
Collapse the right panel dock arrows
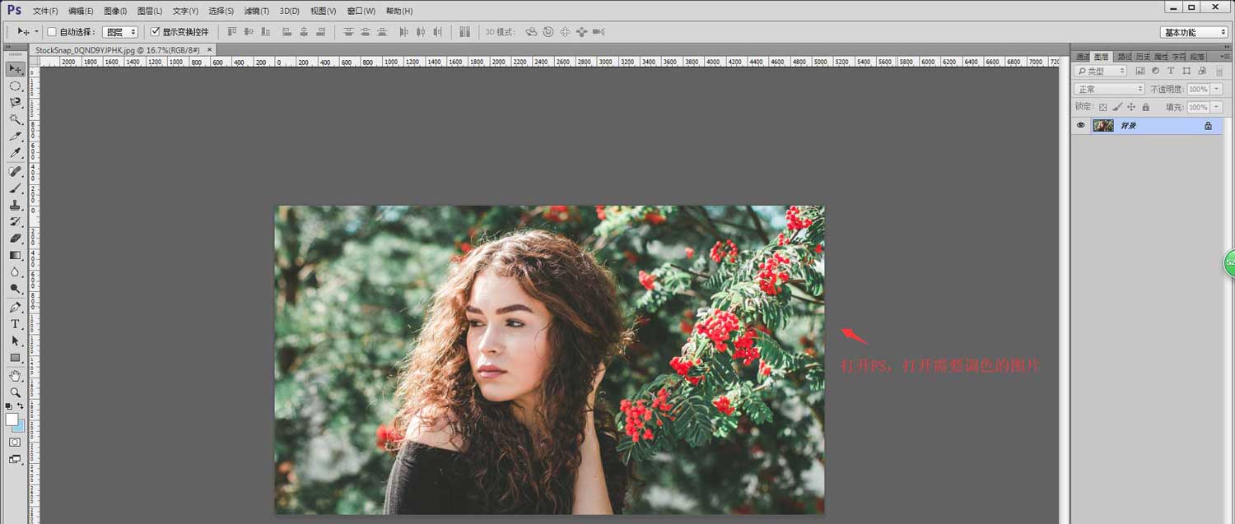[1225, 47]
